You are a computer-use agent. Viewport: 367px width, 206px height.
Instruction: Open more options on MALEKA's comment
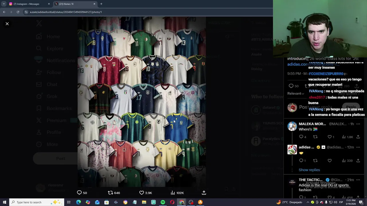358,124
